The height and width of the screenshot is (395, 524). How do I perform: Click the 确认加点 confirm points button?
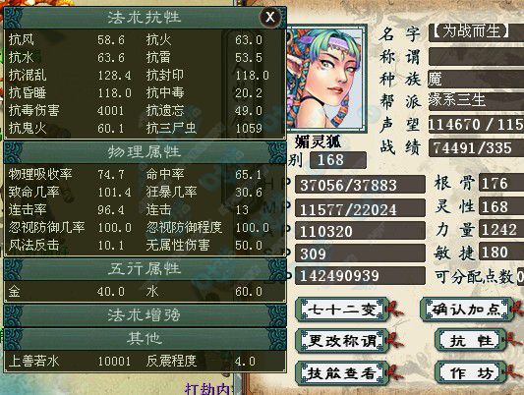[467, 310]
